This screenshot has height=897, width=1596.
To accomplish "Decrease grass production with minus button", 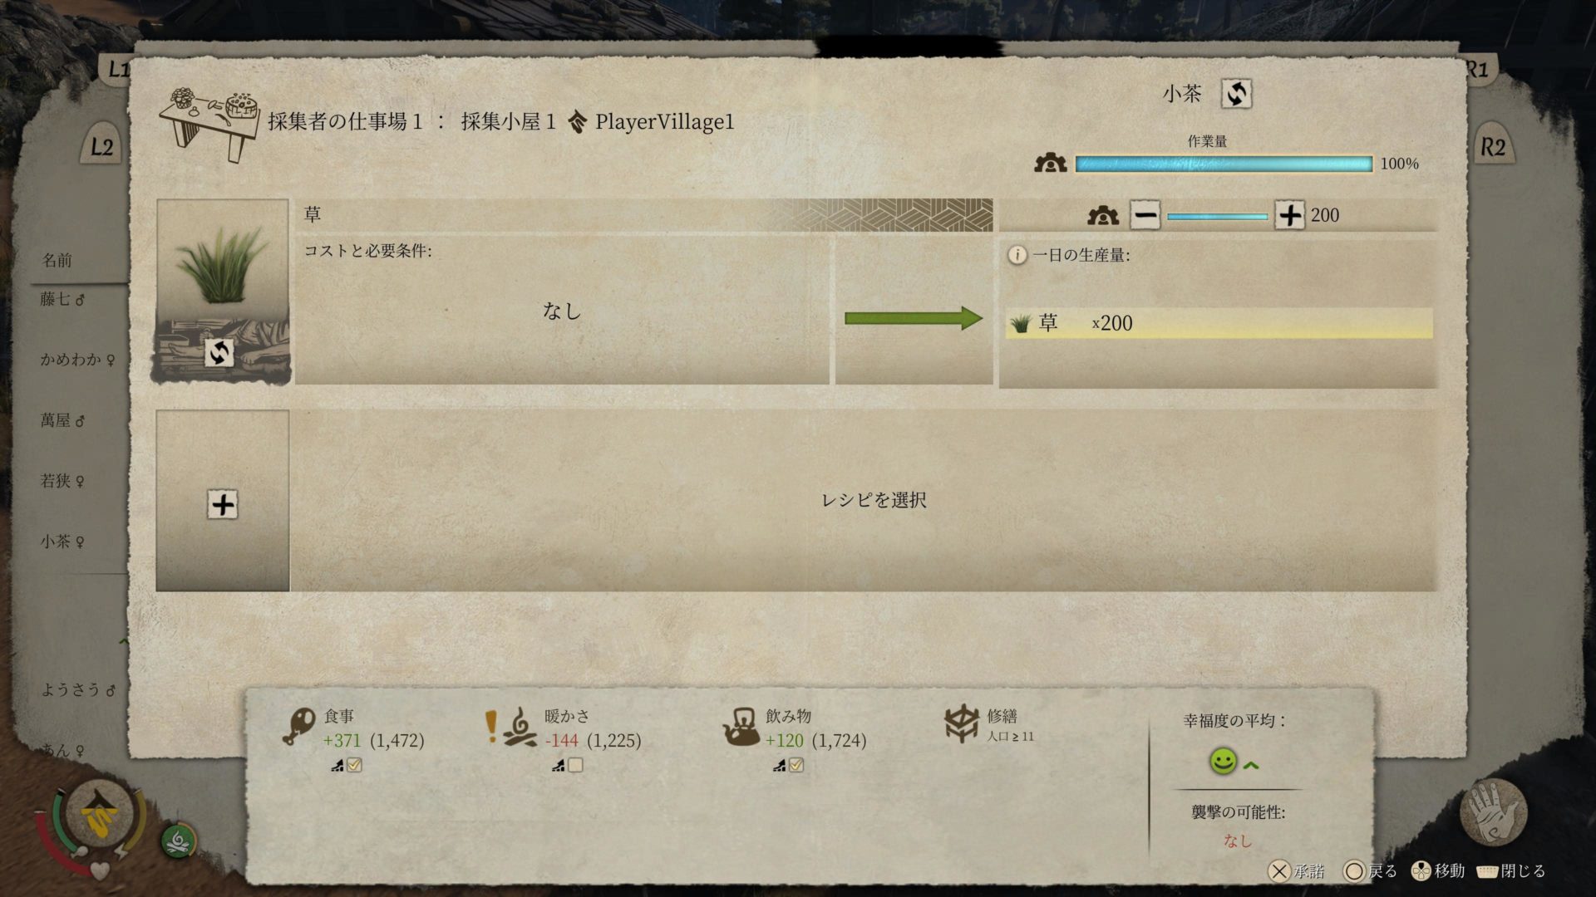I will [x=1145, y=216].
